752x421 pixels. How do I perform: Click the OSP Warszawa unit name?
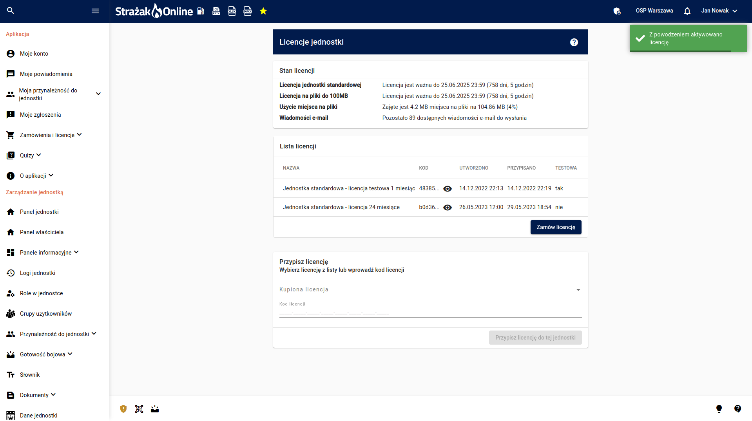pos(654,11)
